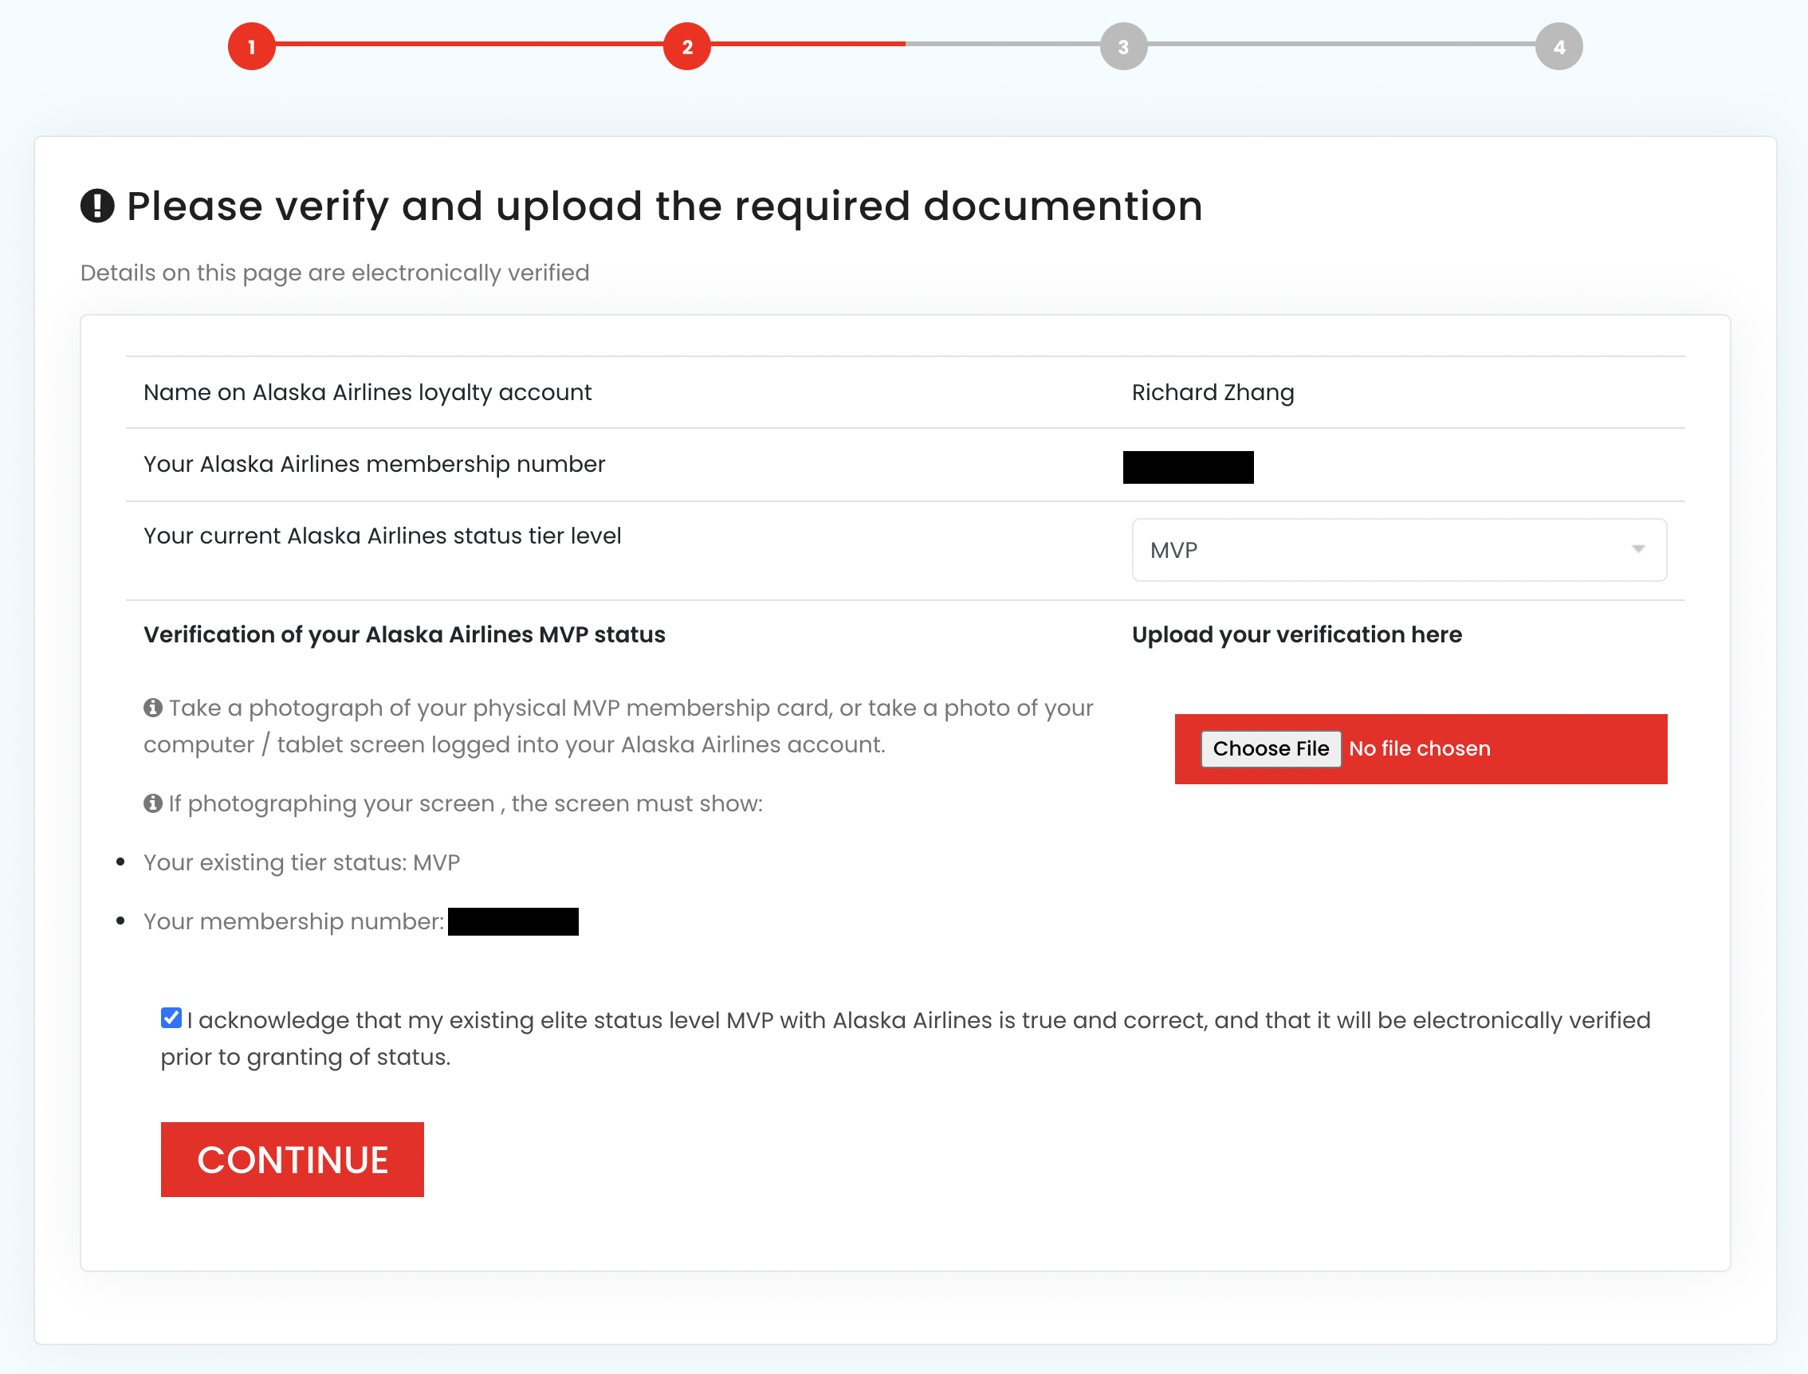The height and width of the screenshot is (1374, 1808).
Task: Click exclamation icon beside page heading
Action: [97, 206]
